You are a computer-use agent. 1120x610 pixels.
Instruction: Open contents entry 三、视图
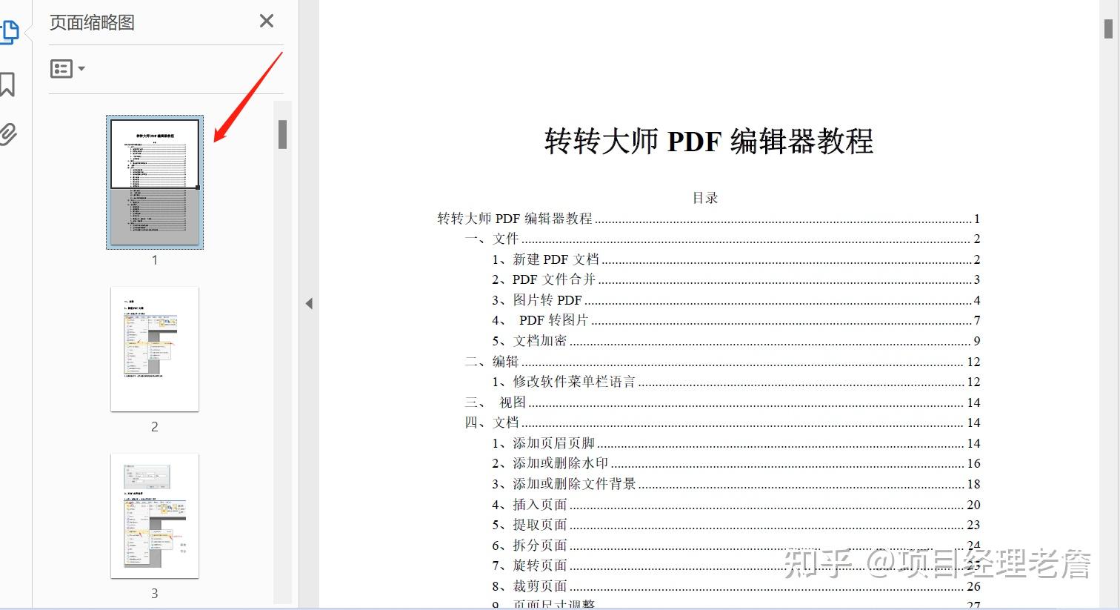click(x=722, y=402)
